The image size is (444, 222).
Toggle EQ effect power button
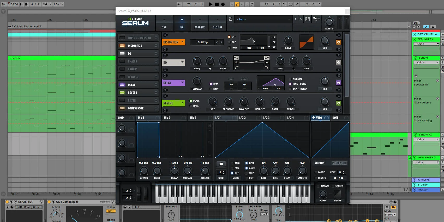pos(338,63)
